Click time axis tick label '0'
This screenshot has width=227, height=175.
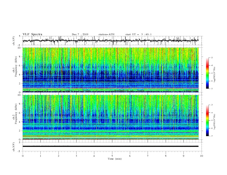tap(23, 156)
